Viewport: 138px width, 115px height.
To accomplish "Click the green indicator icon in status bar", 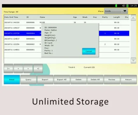I will [116, 6].
